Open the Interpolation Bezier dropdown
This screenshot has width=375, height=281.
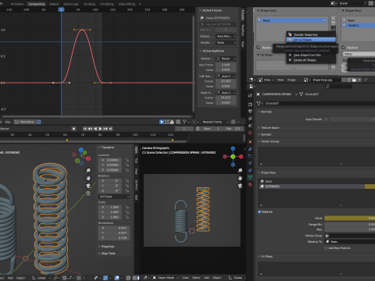pyautogui.click(x=226, y=59)
